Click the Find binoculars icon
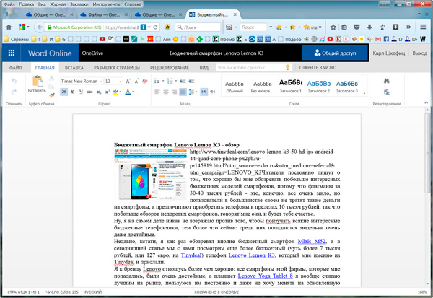433x298 pixels. click(x=386, y=81)
